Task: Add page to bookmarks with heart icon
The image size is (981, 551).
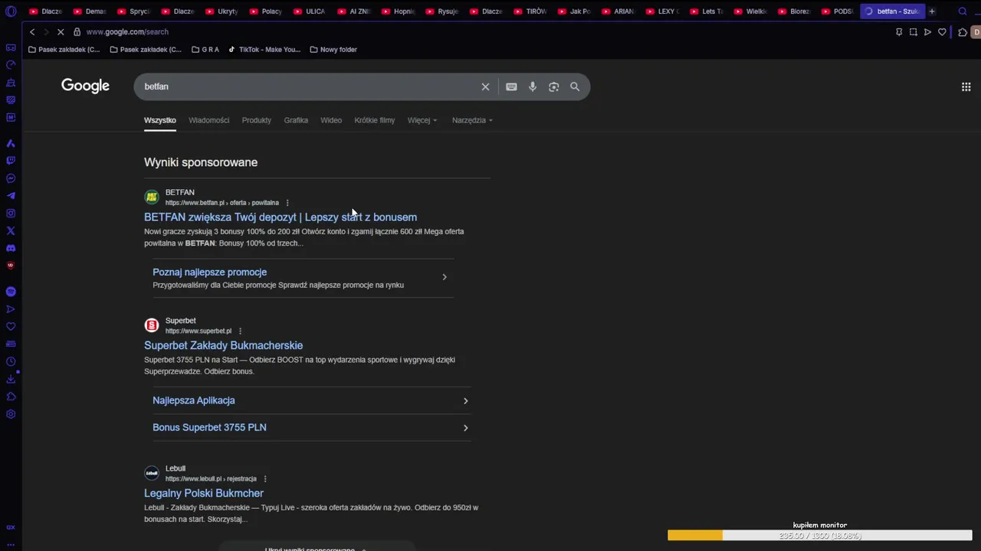Action: [942, 32]
